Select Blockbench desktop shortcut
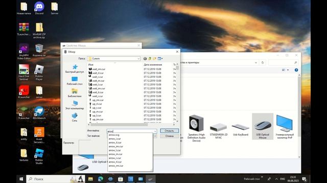This screenshot has width=327, height=183. pyautogui.click(x=39, y=113)
